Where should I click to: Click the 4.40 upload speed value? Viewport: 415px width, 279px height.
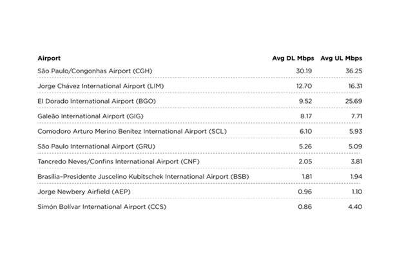354,206
